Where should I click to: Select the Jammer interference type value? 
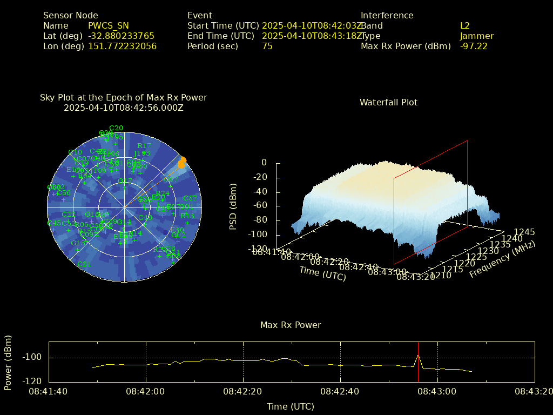pos(476,36)
